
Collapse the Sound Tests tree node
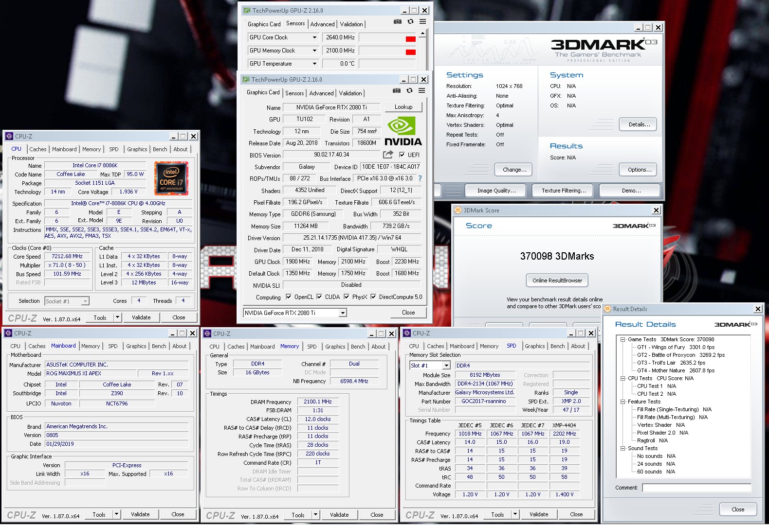[x=623, y=448]
